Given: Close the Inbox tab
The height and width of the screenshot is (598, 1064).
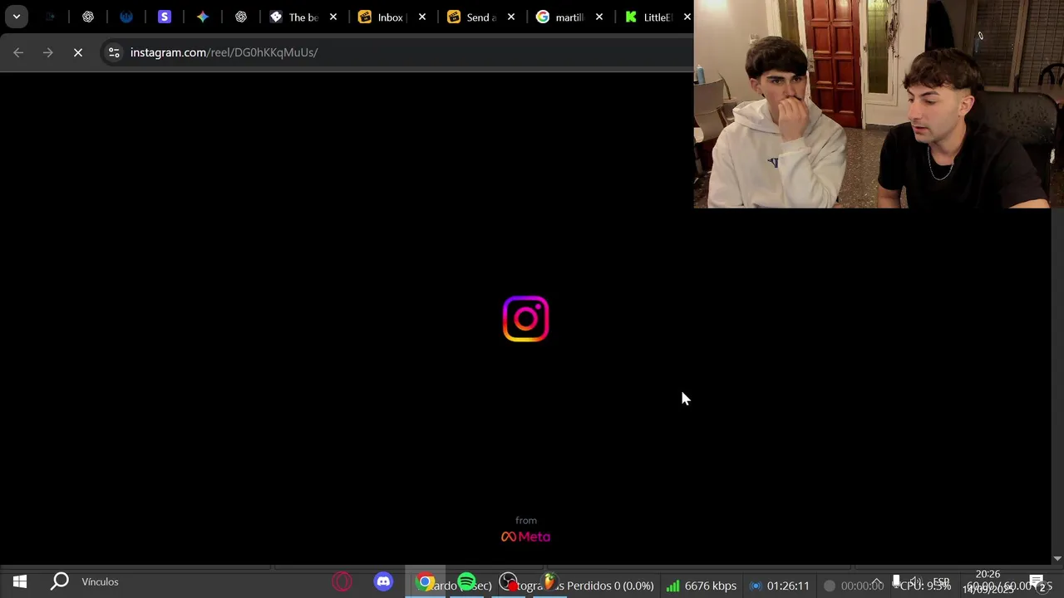Looking at the screenshot, I should (422, 17).
